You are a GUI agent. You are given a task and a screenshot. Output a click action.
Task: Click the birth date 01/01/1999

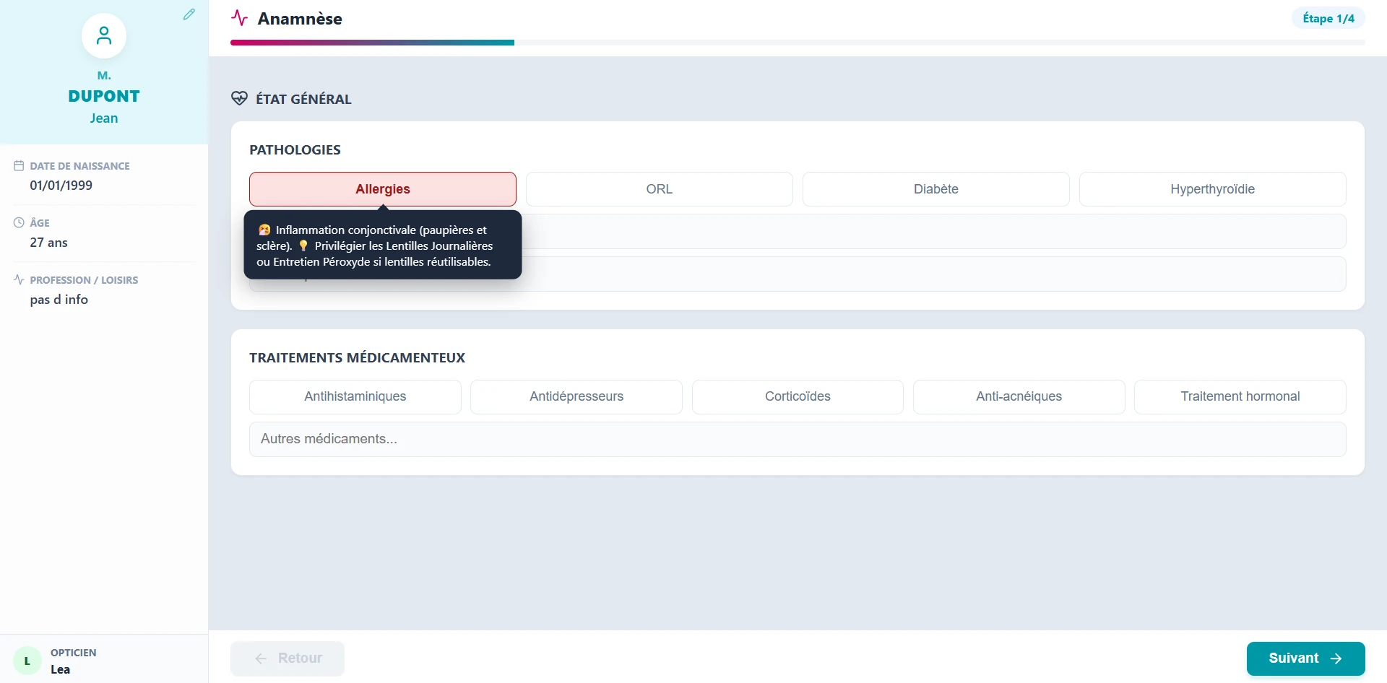pos(61,186)
